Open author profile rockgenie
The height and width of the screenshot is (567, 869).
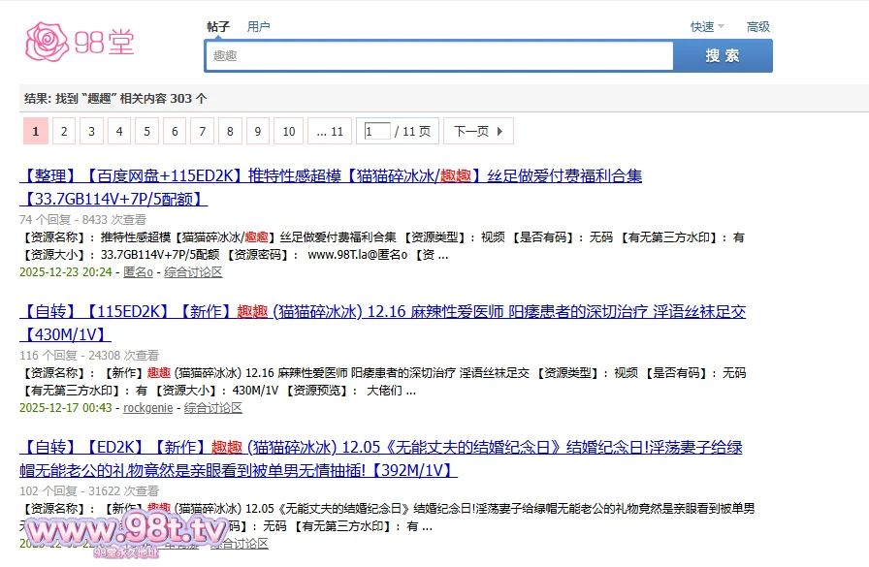150,408
